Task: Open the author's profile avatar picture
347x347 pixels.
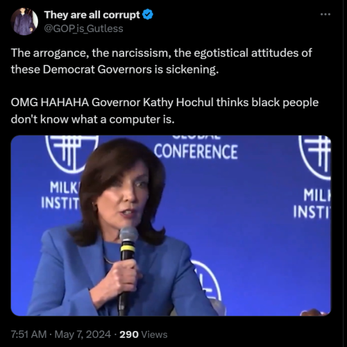Action: (x=24, y=22)
